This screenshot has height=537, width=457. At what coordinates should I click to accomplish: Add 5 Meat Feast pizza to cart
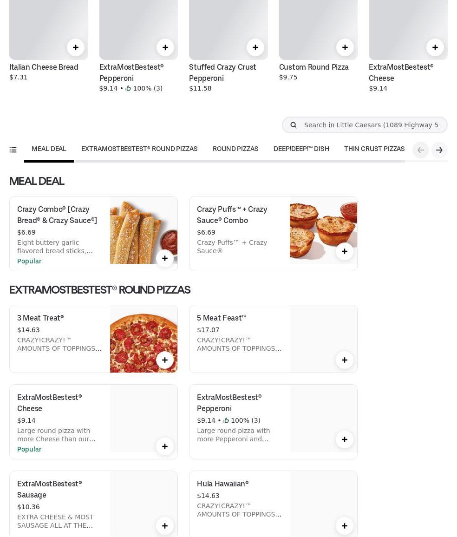(x=345, y=360)
